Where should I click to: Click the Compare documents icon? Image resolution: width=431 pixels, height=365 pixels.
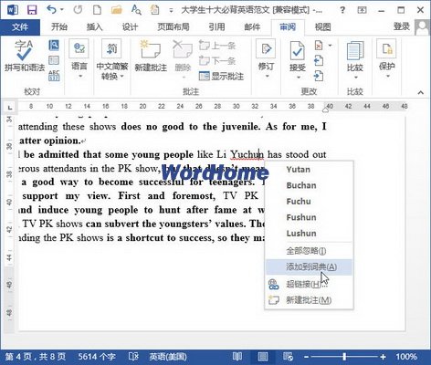point(355,50)
